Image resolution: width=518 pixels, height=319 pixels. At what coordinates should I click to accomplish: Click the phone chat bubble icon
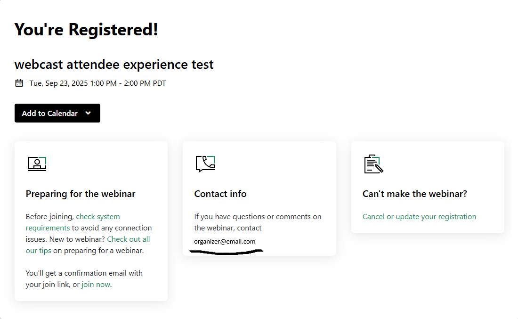coord(205,164)
